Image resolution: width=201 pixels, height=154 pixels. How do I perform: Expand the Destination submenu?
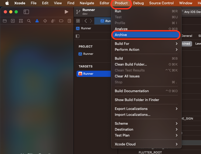pyautogui.click(x=146, y=130)
